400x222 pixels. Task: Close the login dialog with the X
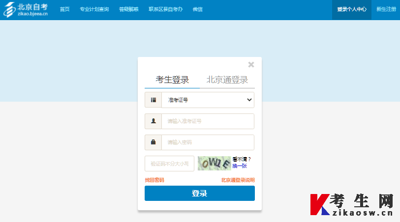pos(251,65)
